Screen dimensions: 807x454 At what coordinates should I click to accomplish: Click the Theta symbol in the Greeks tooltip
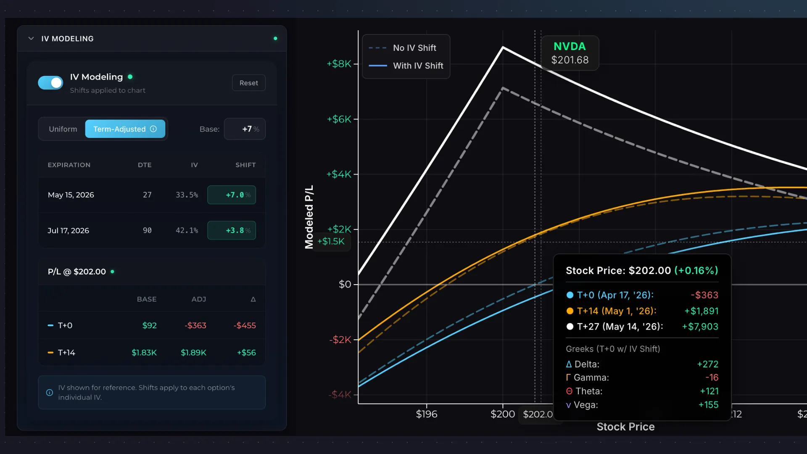(569, 391)
